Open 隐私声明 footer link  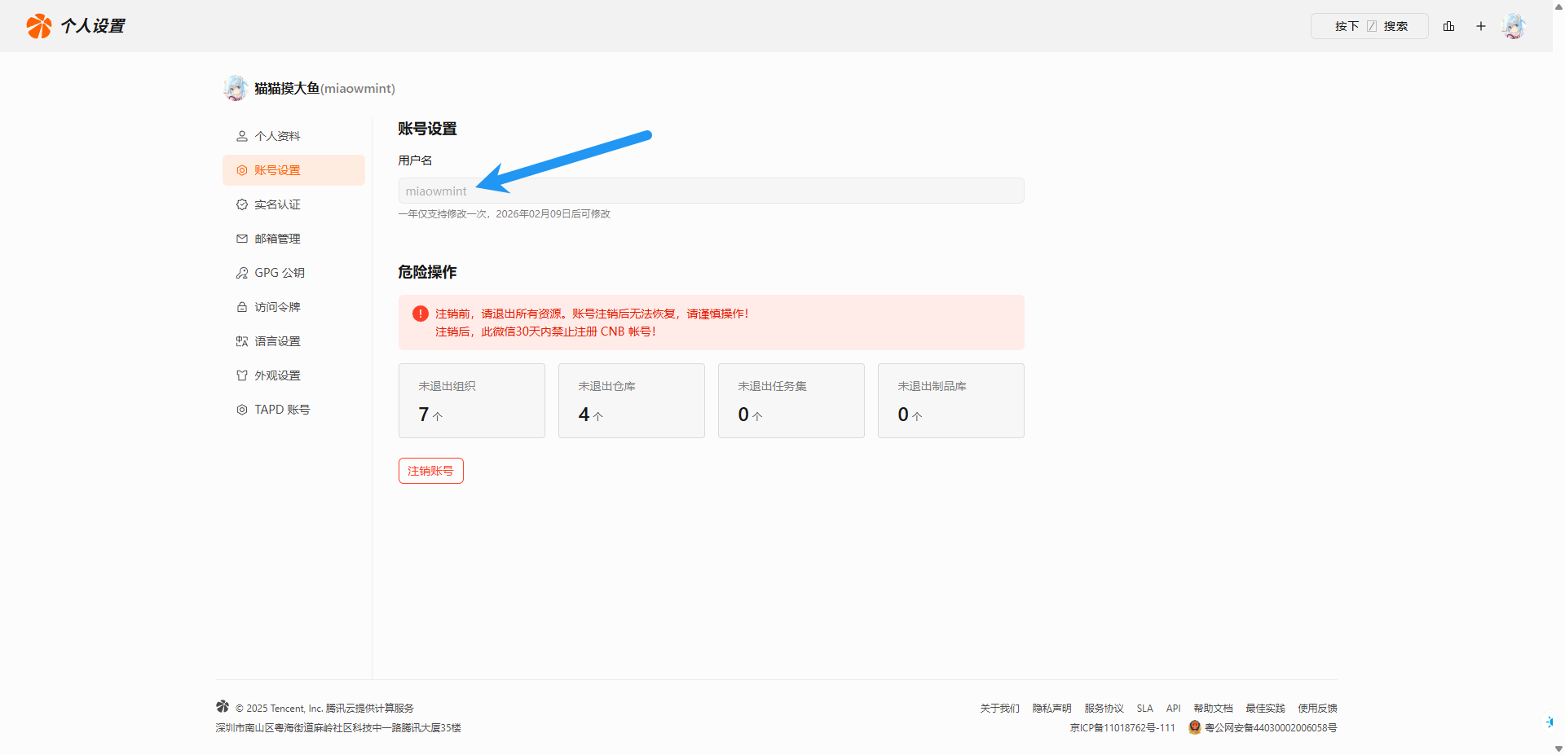[1051, 709]
